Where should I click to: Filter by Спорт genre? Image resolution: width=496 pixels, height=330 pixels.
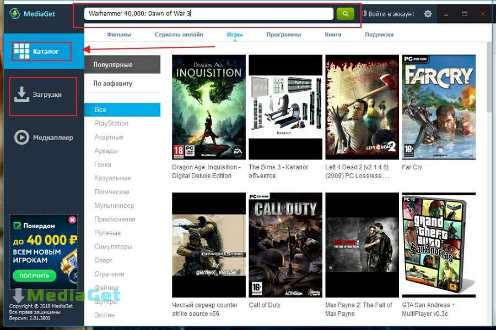click(103, 260)
